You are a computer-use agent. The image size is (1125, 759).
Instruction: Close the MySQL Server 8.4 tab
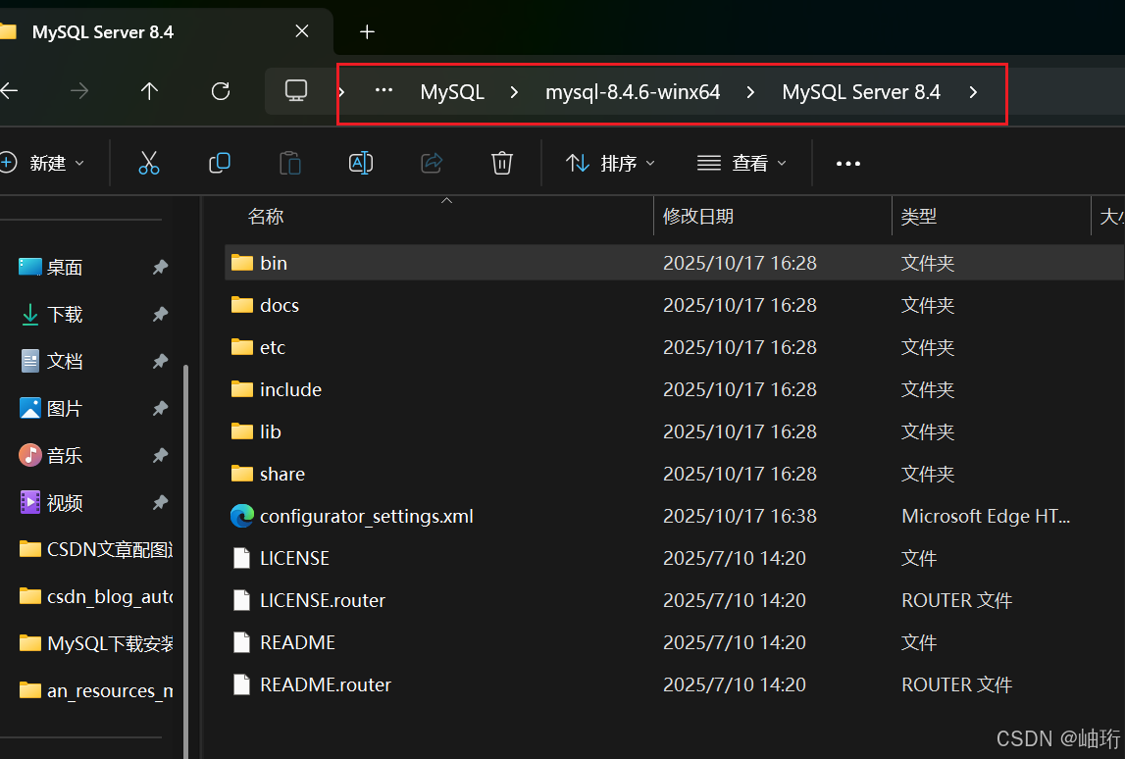pyautogui.click(x=302, y=31)
